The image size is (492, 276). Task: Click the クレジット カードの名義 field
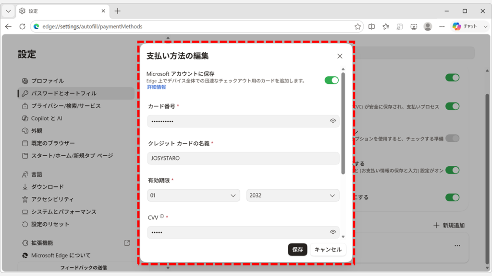click(243, 158)
